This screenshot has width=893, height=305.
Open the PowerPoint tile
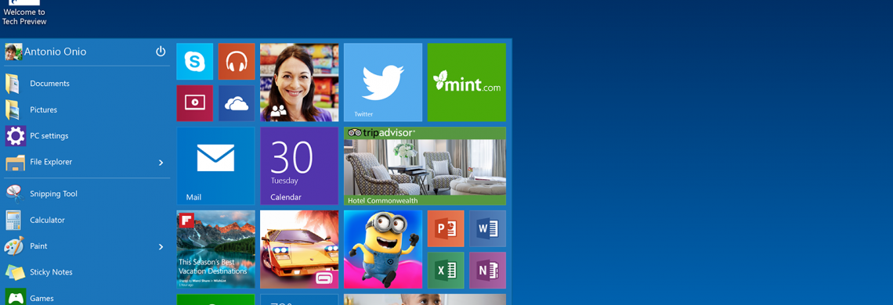point(446,228)
